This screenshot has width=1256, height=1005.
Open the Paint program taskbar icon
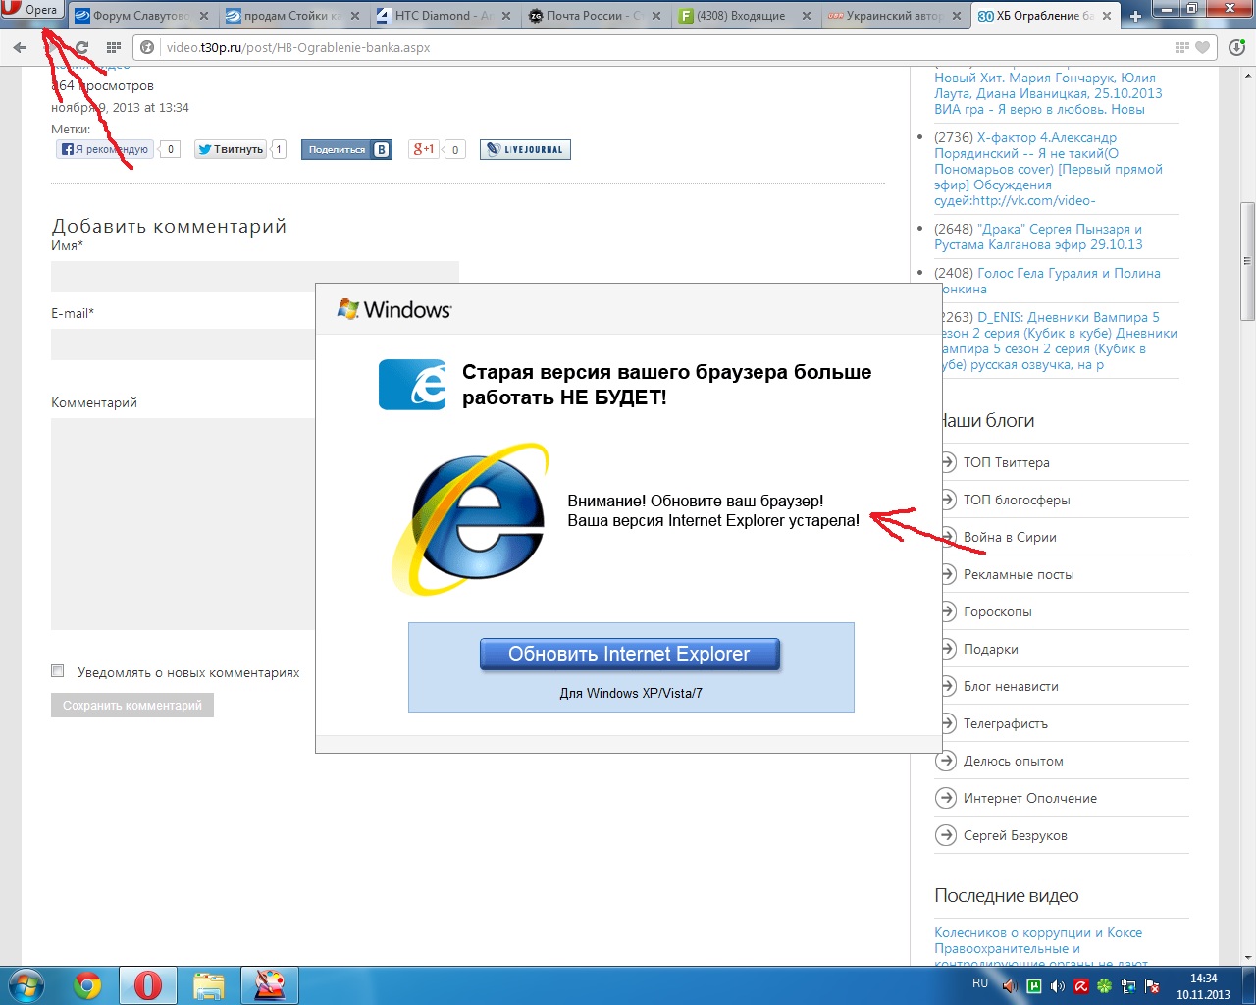270,985
